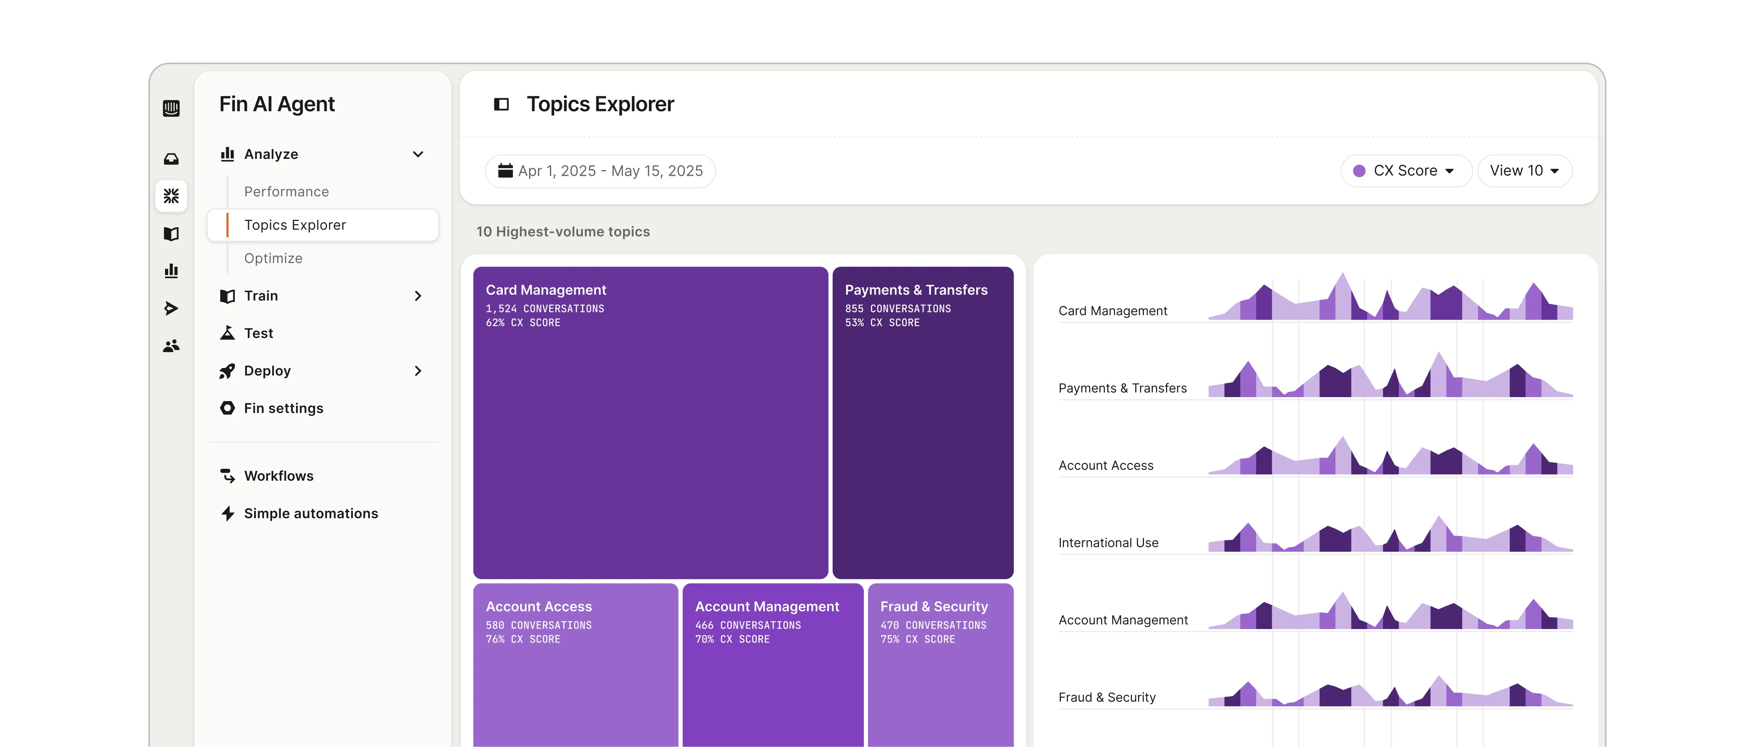Image resolution: width=1755 pixels, height=747 pixels.
Task: Open the Inbox from the sidebar
Action: [171, 159]
